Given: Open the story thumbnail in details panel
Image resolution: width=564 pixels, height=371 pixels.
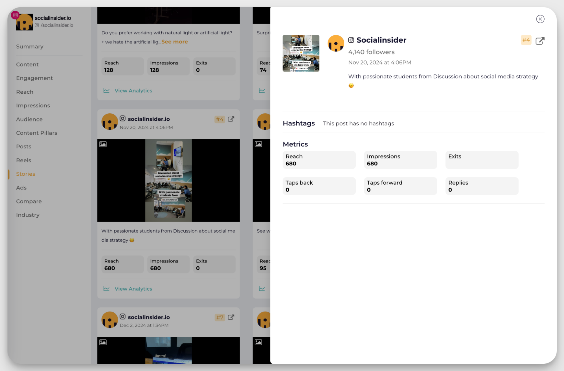Looking at the screenshot, I should tap(301, 53).
